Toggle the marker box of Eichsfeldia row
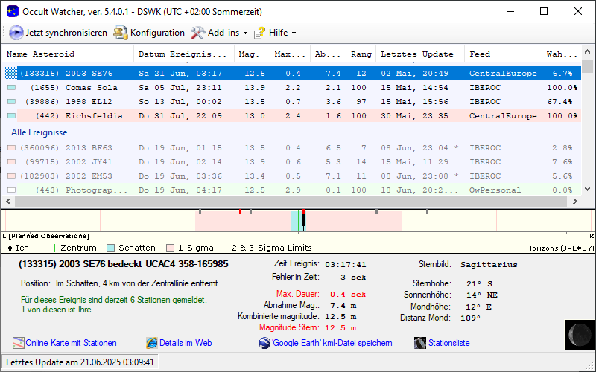This screenshot has height=372, width=596. coord(11,116)
